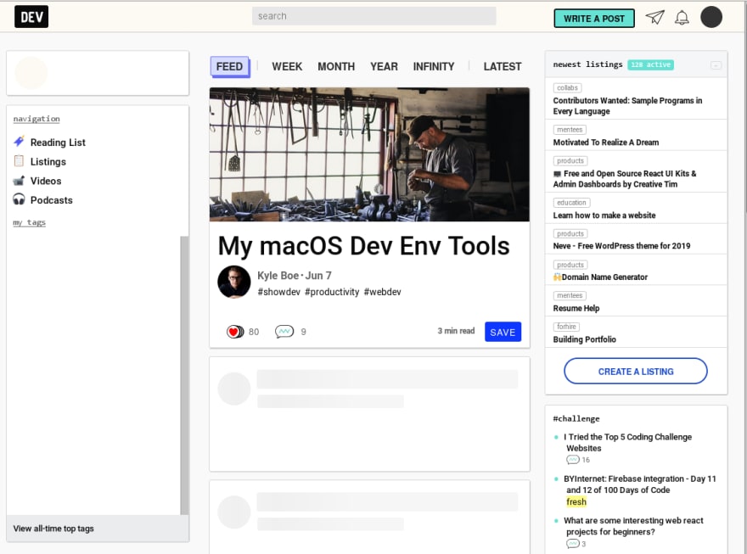Screen dimensions: 747x554
Task: Click the sidebar profile card avatar
Action: (x=31, y=73)
